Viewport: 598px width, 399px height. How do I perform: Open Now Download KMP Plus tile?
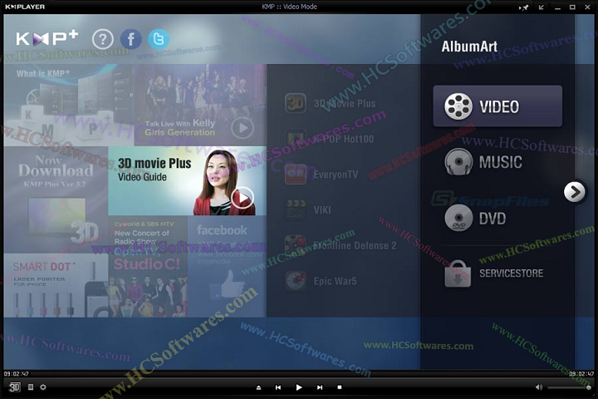[x=56, y=199]
